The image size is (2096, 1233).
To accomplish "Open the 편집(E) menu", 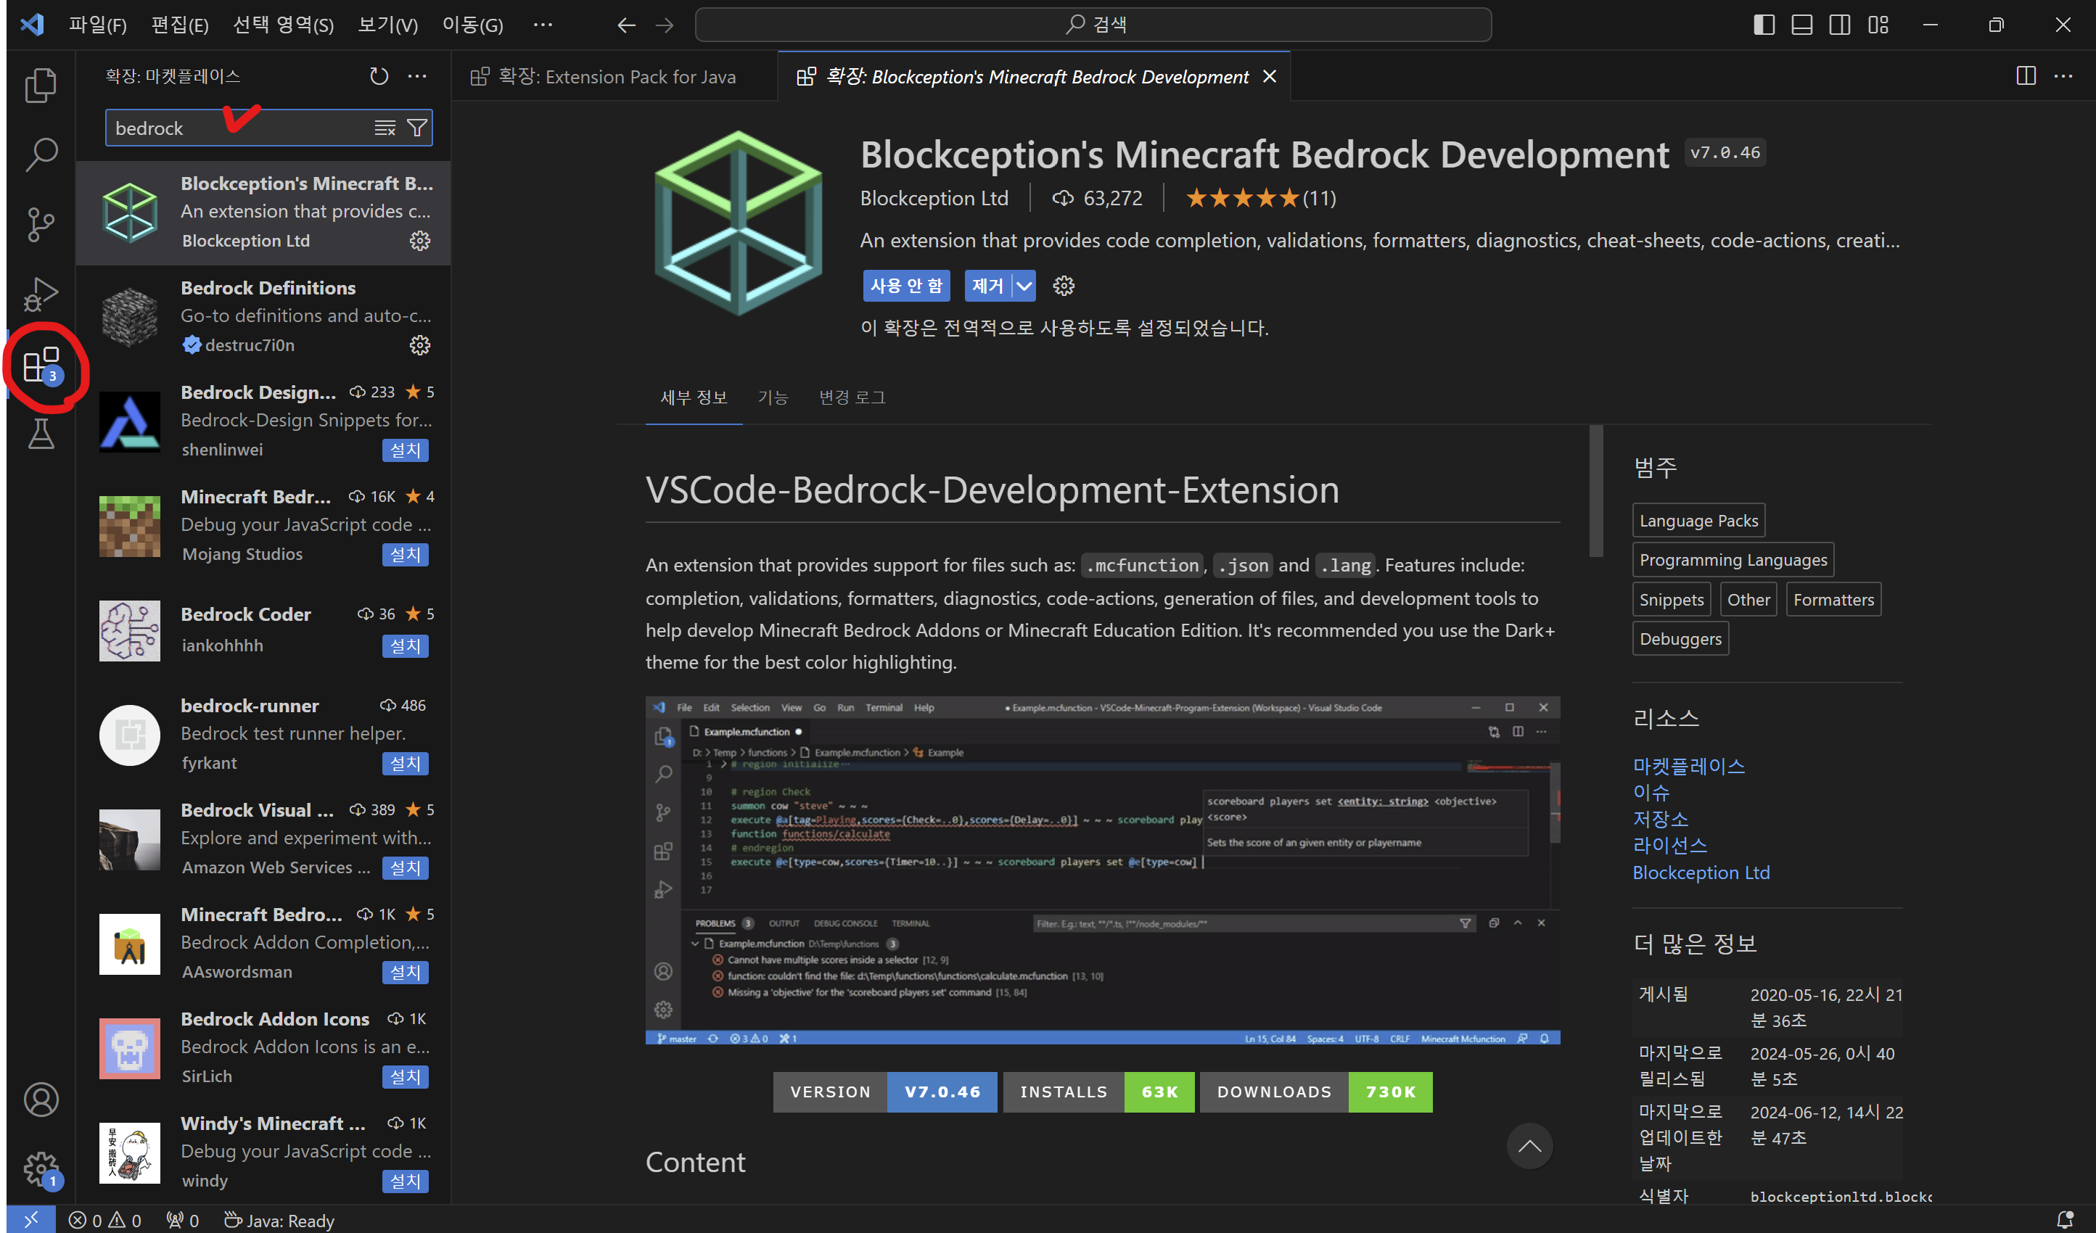I will point(178,25).
